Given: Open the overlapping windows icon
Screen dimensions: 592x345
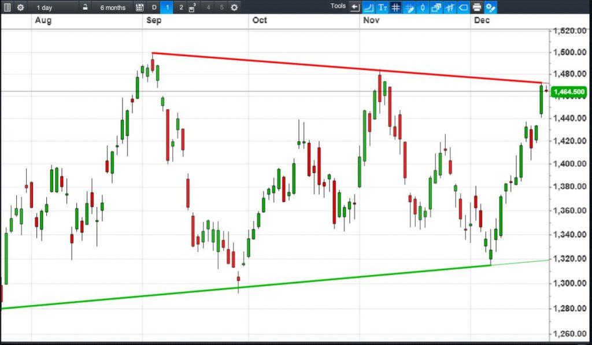Looking at the screenshot, I should pyautogui.click(x=436, y=7).
